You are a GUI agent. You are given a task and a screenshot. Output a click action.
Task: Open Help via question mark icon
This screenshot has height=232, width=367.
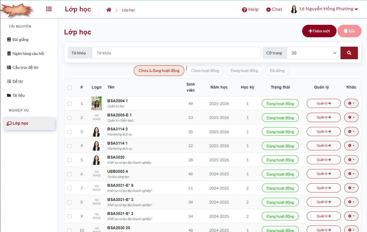(x=244, y=10)
